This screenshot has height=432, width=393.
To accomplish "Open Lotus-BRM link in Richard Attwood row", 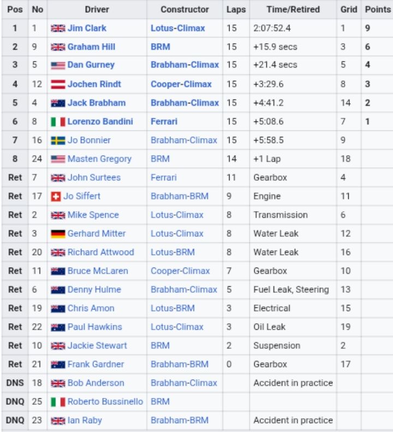I will [172, 252].
